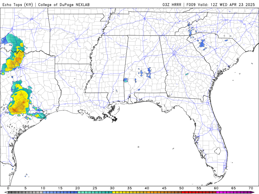Screen dimensions: 259x194
Task: Click the teal section of the colorbar
Action: (95, 192)
